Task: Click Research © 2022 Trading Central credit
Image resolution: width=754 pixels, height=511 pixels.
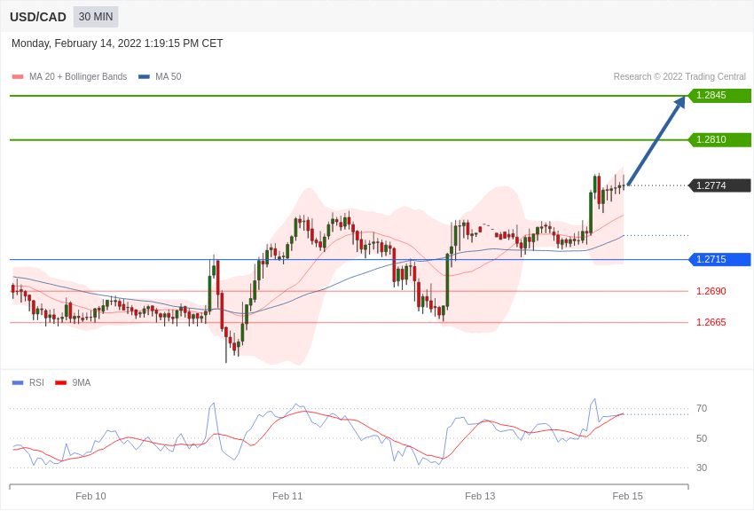Action: (679, 76)
